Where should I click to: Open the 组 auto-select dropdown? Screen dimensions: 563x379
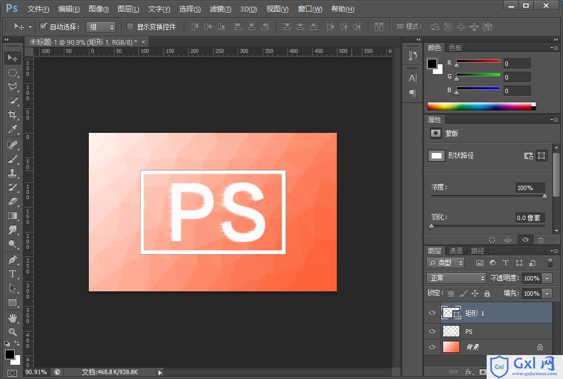click(x=101, y=27)
